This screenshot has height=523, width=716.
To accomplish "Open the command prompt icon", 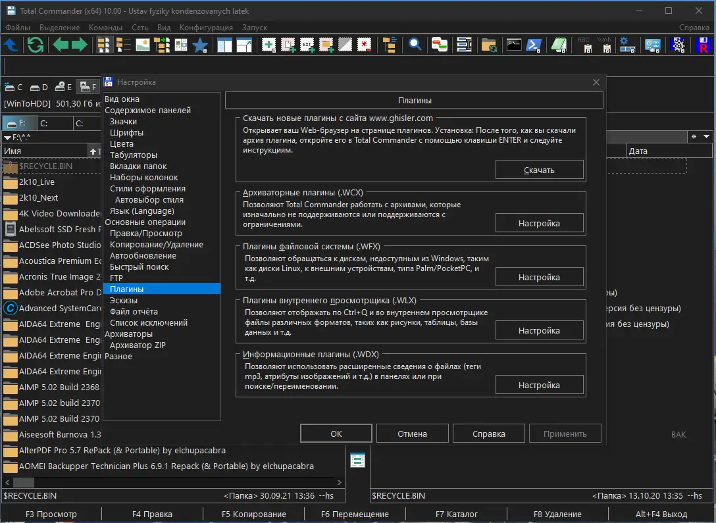I will click(x=514, y=45).
